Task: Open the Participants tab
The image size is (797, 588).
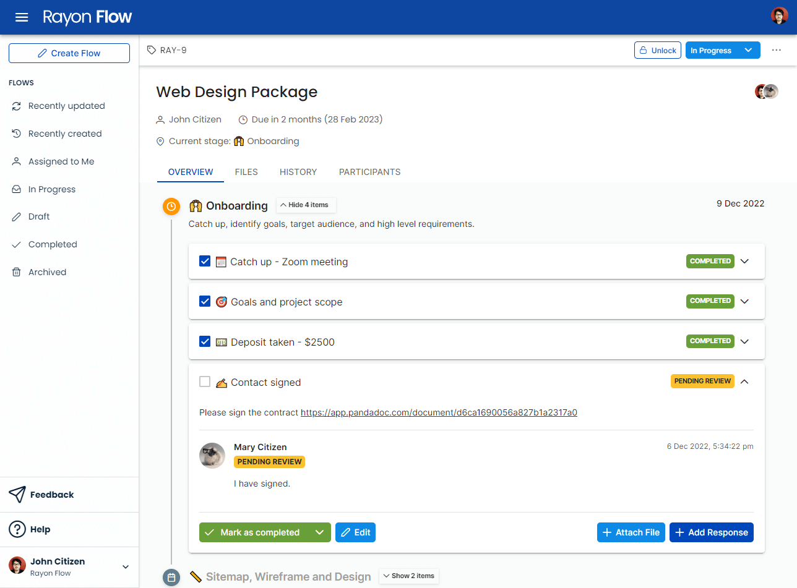Action: [369, 172]
